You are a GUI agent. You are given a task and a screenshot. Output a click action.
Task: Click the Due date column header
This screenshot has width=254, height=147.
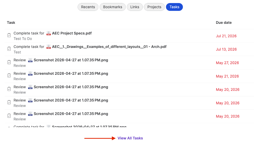[224, 23]
